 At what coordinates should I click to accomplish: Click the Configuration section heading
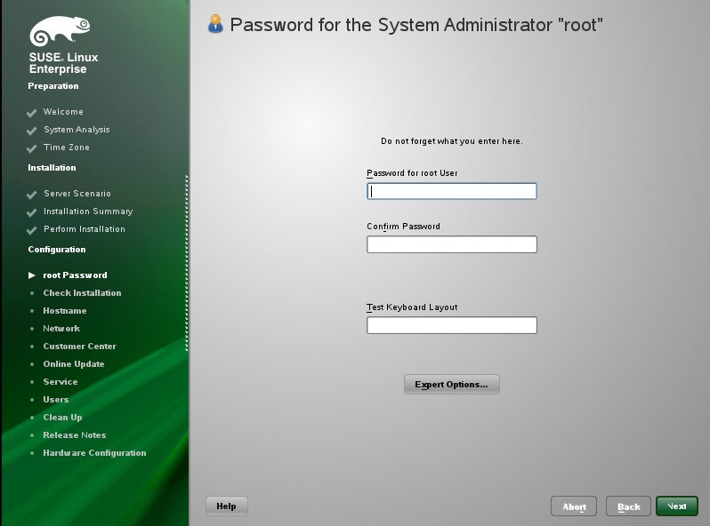[x=57, y=250]
